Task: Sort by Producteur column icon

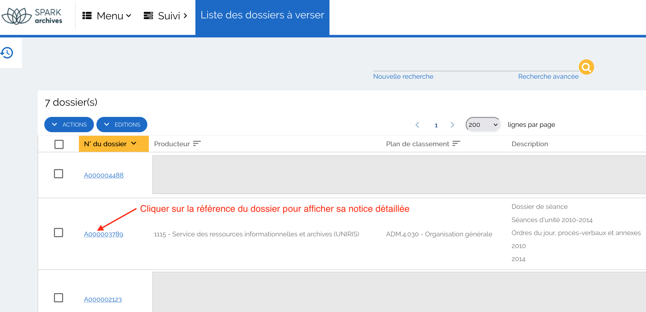Action: [x=197, y=144]
